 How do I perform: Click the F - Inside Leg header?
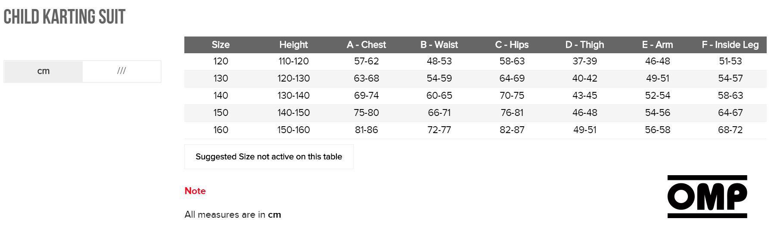click(x=730, y=45)
